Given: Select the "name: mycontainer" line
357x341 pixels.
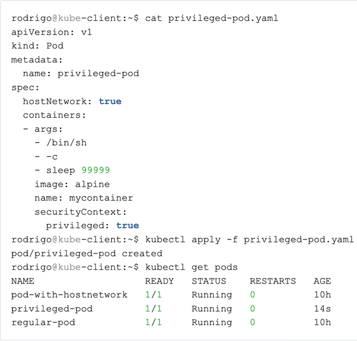Looking at the screenshot, I should (84, 198).
